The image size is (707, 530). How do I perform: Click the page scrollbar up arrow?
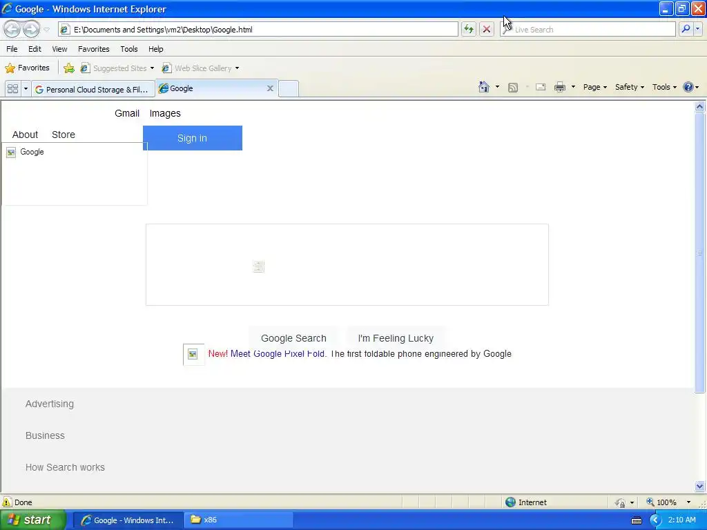click(x=700, y=107)
